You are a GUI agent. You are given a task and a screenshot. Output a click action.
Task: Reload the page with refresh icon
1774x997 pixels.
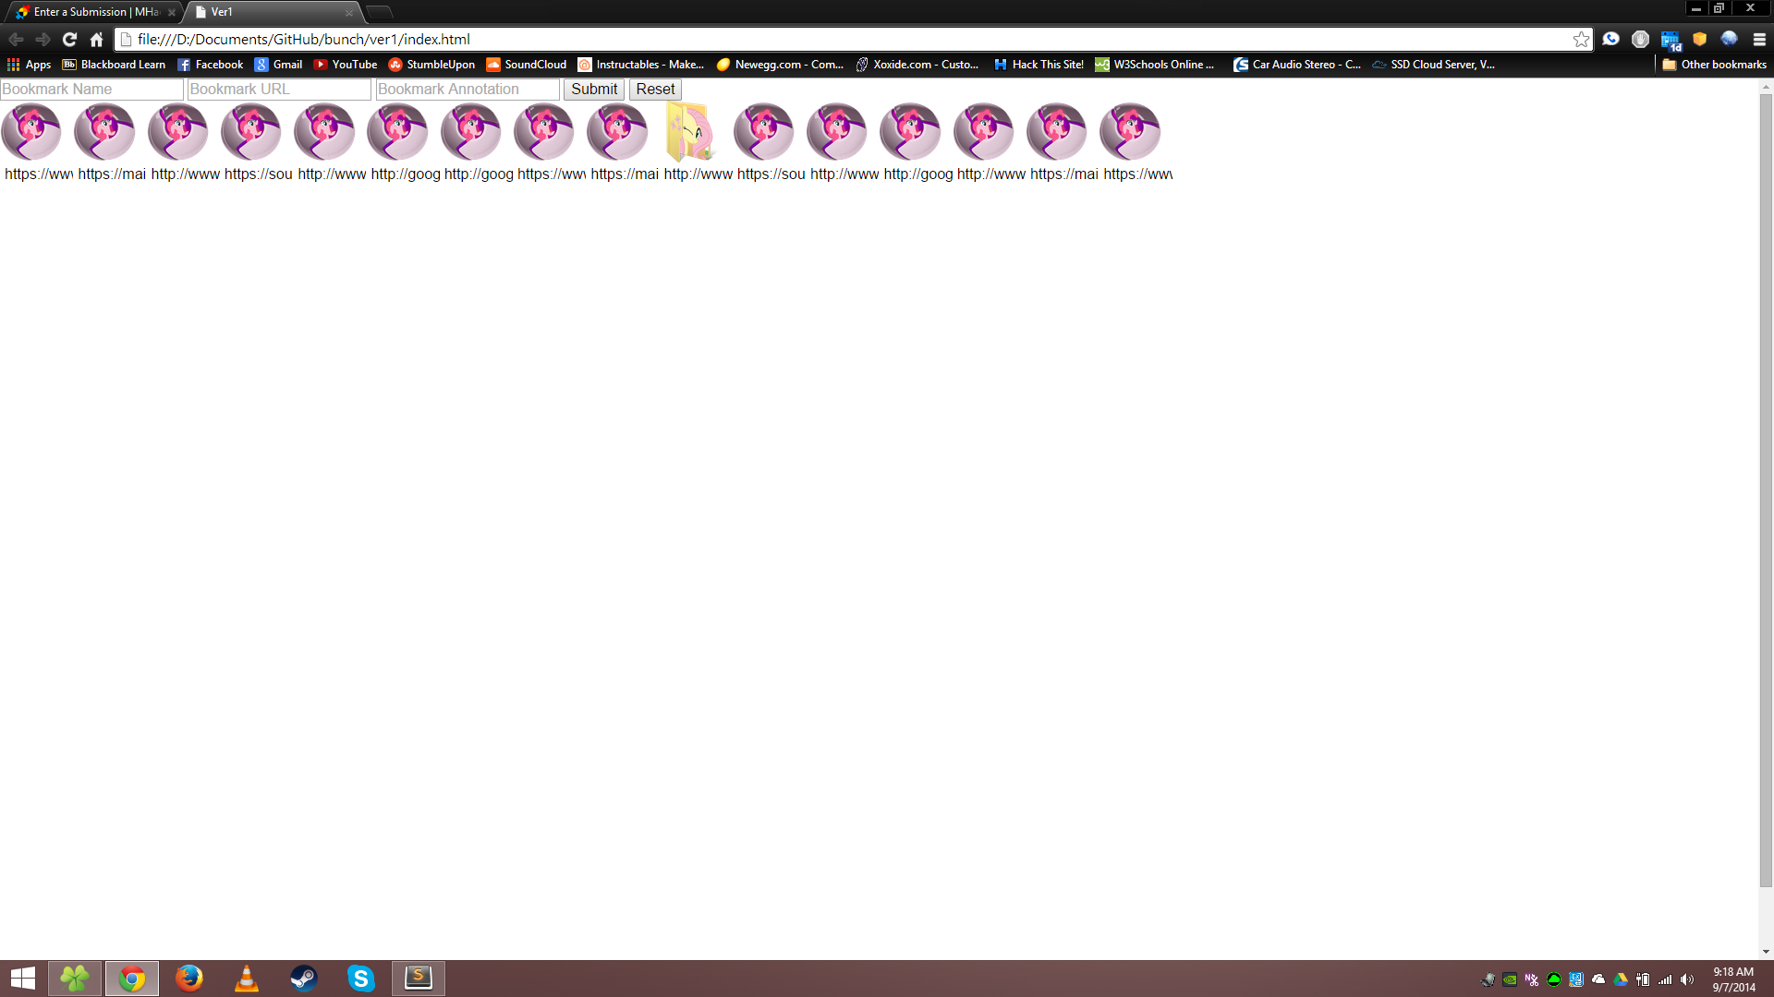(x=69, y=40)
